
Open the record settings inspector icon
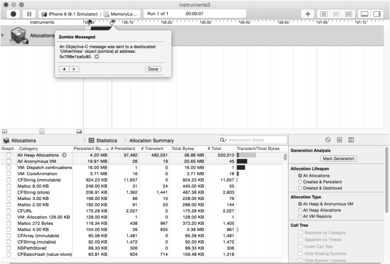pos(327,140)
